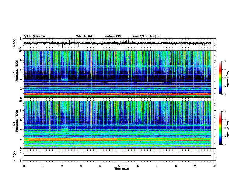The width and height of the screenshot is (241, 186).
Task: Click time axis tick label "9"
Action: point(195,166)
